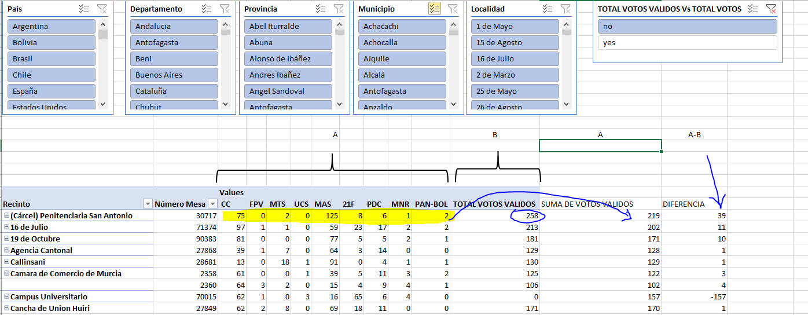
Task: Disable multi-select in Municipio slicer
Action: click(x=435, y=9)
